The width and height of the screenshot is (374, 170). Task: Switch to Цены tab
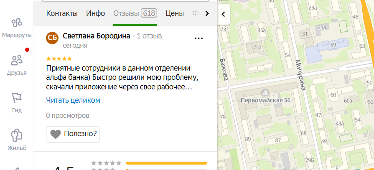[x=175, y=13]
